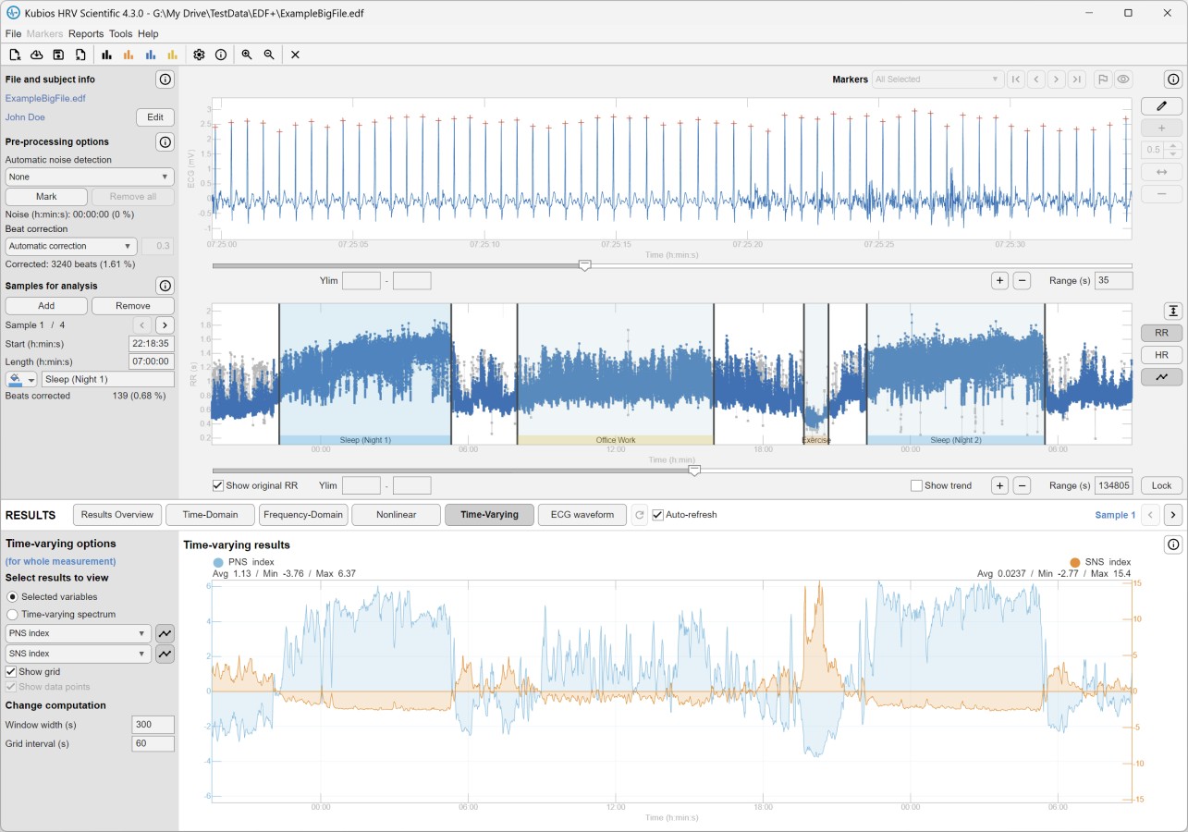Click the trend line icon beside PNS index
Screen dimensions: 1188x832
pyautogui.click(x=165, y=633)
